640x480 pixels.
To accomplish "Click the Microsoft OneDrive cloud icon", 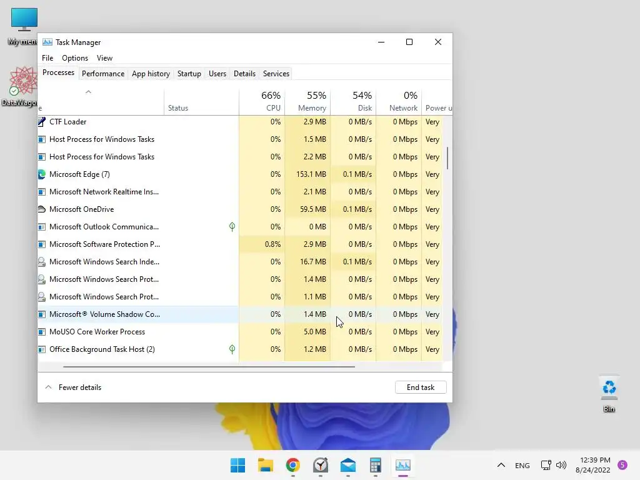I will 42,209.
